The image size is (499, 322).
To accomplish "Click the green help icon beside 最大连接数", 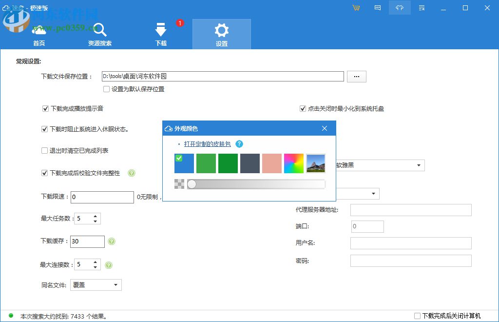I will click(x=109, y=264).
